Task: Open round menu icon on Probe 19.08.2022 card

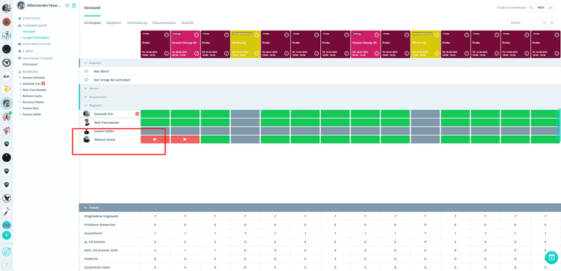Action: (527, 35)
